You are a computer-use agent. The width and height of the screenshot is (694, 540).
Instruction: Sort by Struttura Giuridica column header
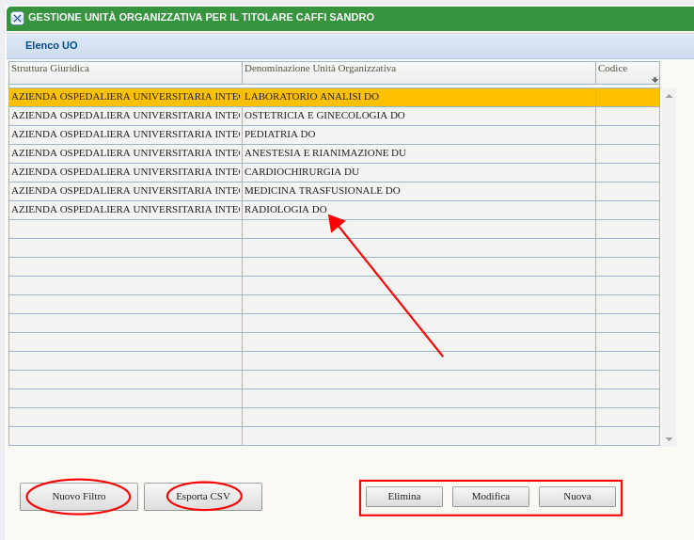(125, 73)
